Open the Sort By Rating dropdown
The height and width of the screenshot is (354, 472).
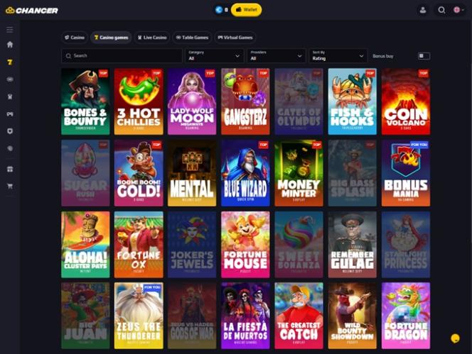338,55
